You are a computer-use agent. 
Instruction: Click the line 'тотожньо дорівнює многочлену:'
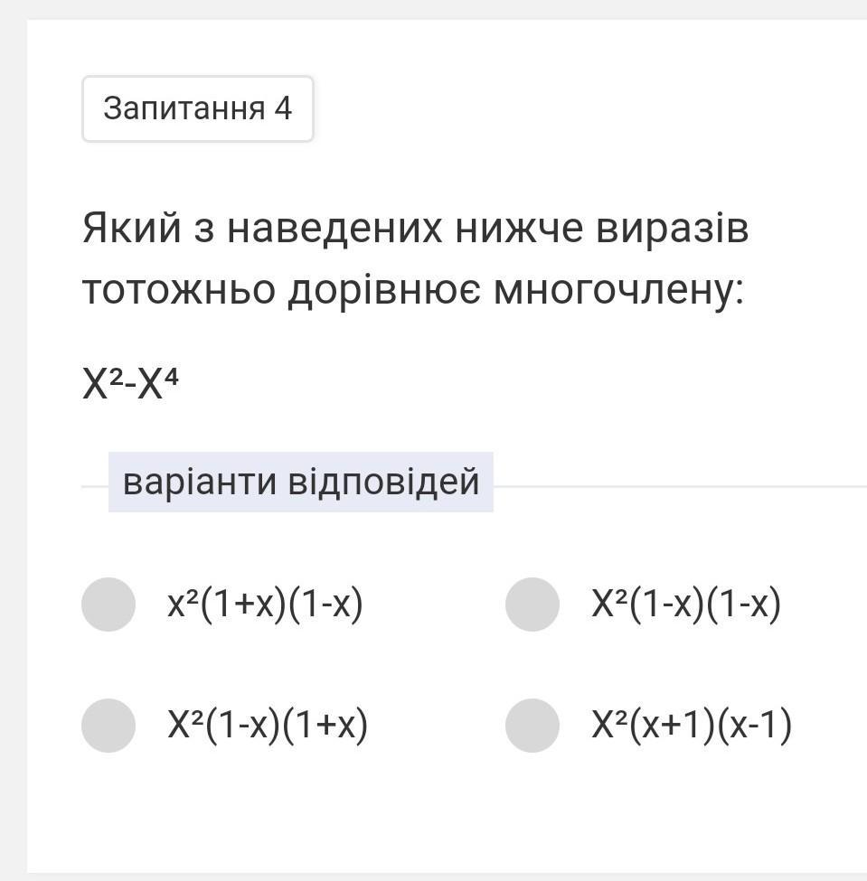point(412,291)
